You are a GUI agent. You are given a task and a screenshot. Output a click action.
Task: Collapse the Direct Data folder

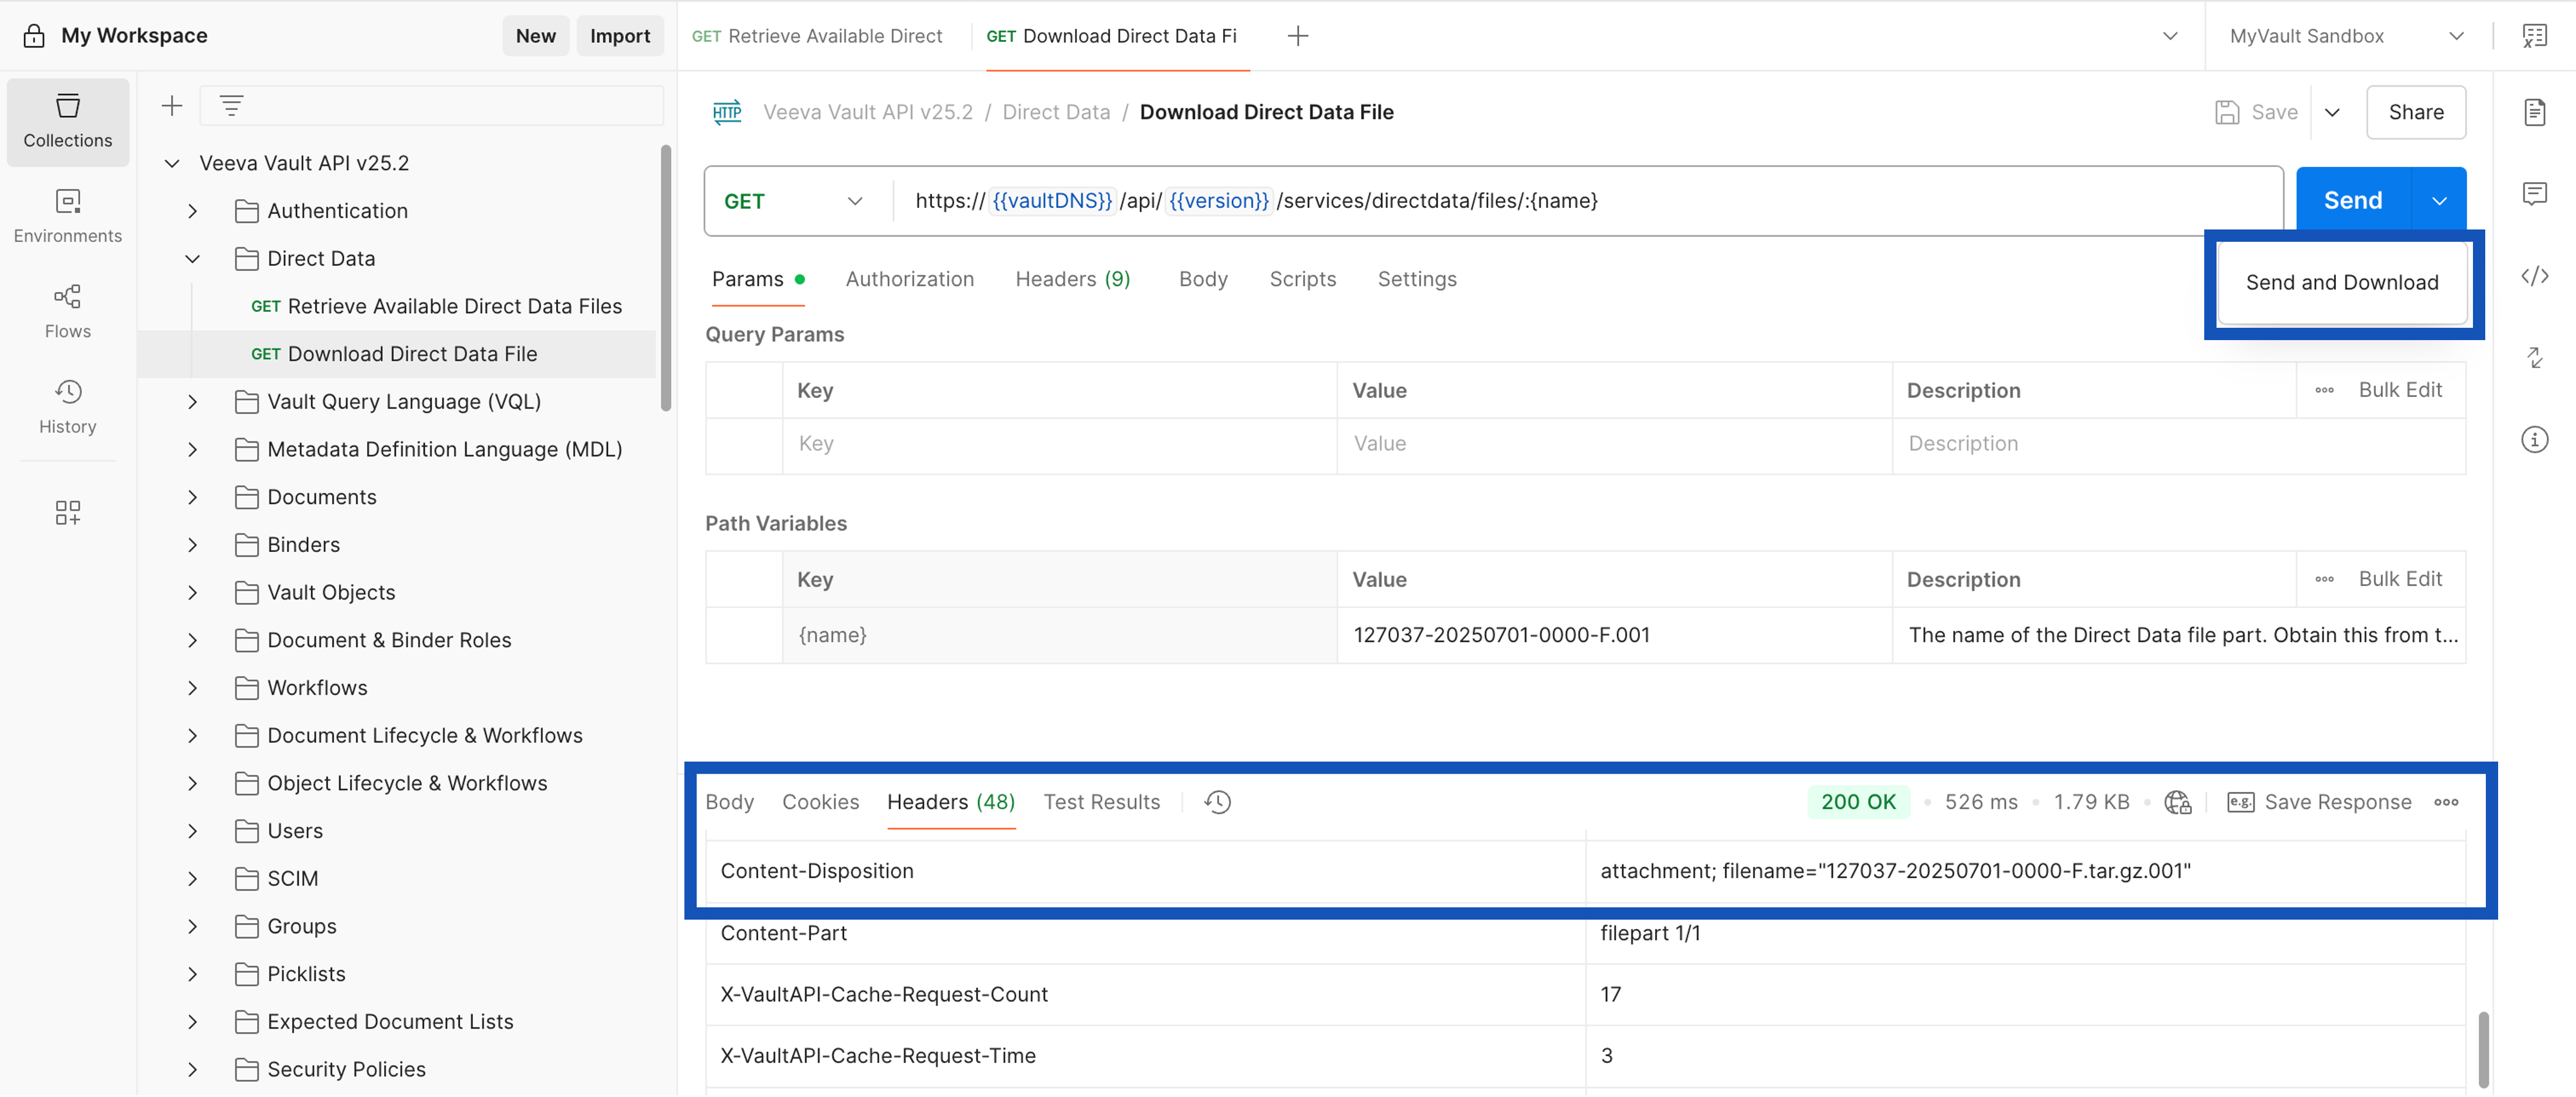pos(193,259)
